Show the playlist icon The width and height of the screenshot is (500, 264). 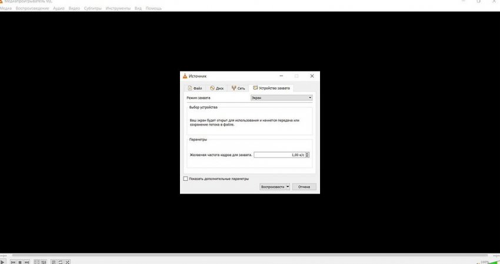(x=54, y=262)
